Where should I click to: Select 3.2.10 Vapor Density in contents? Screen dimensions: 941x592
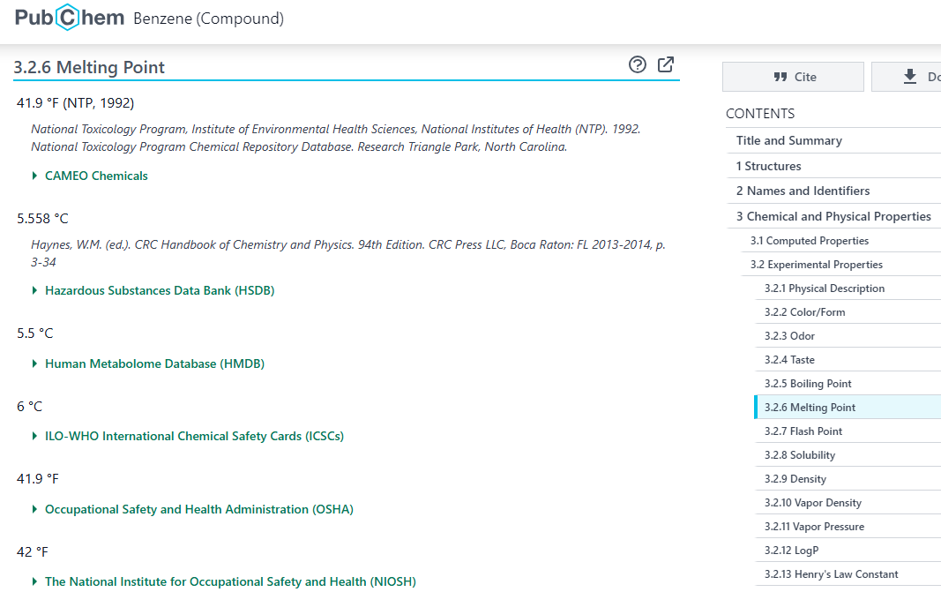[813, 503]
